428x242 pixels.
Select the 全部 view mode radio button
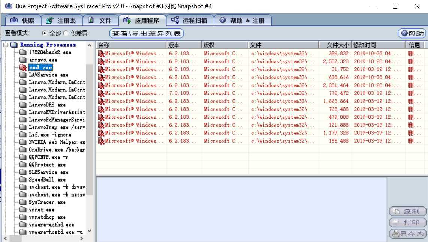(x=45, y=33)
